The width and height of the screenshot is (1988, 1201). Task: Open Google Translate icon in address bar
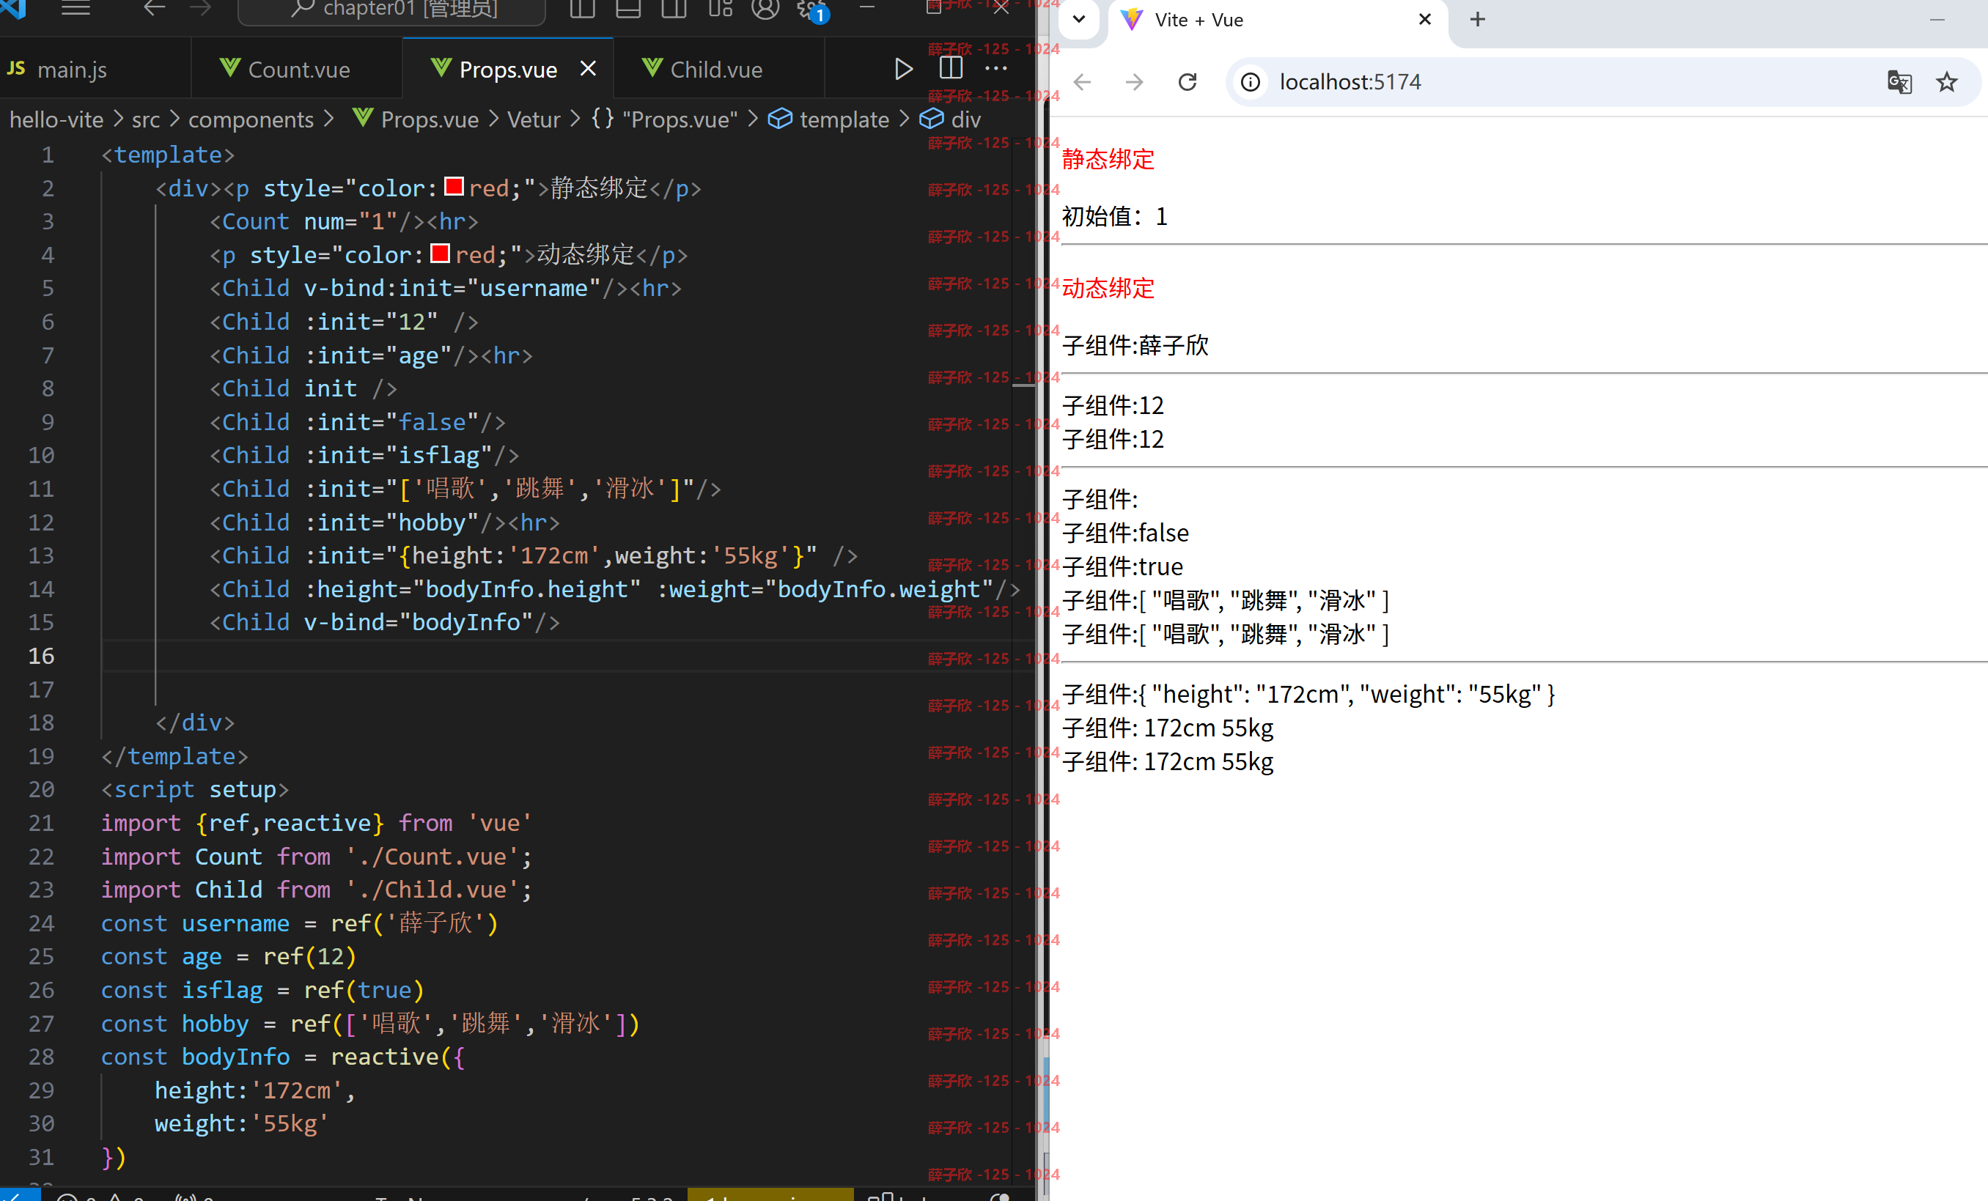coord(1899,81)
